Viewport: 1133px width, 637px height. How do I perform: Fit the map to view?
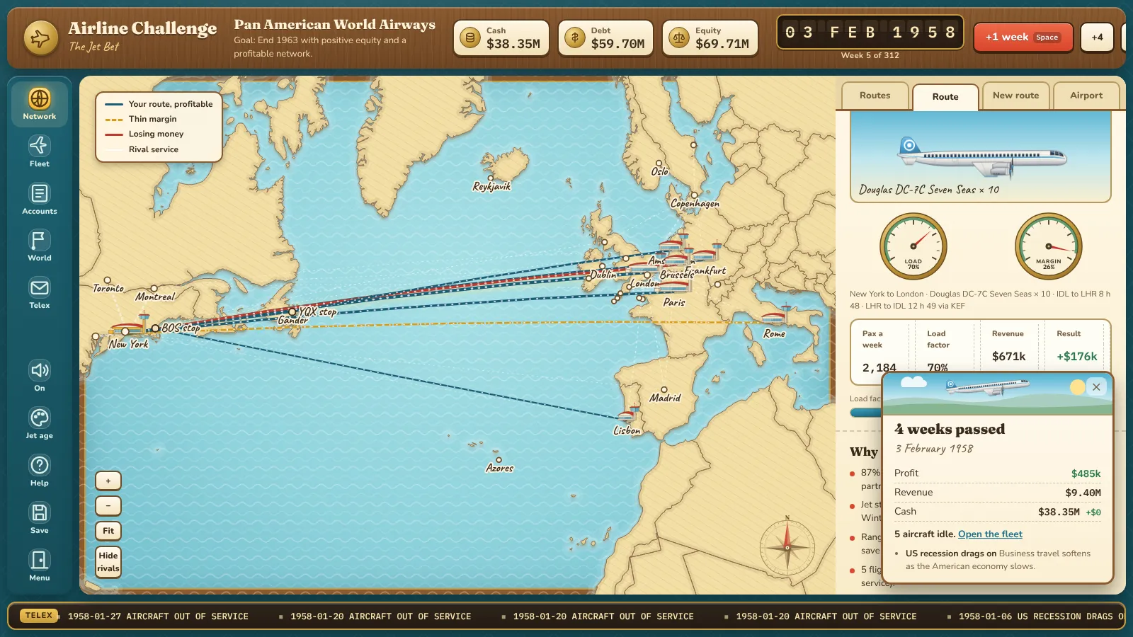(x=108, y=531)
